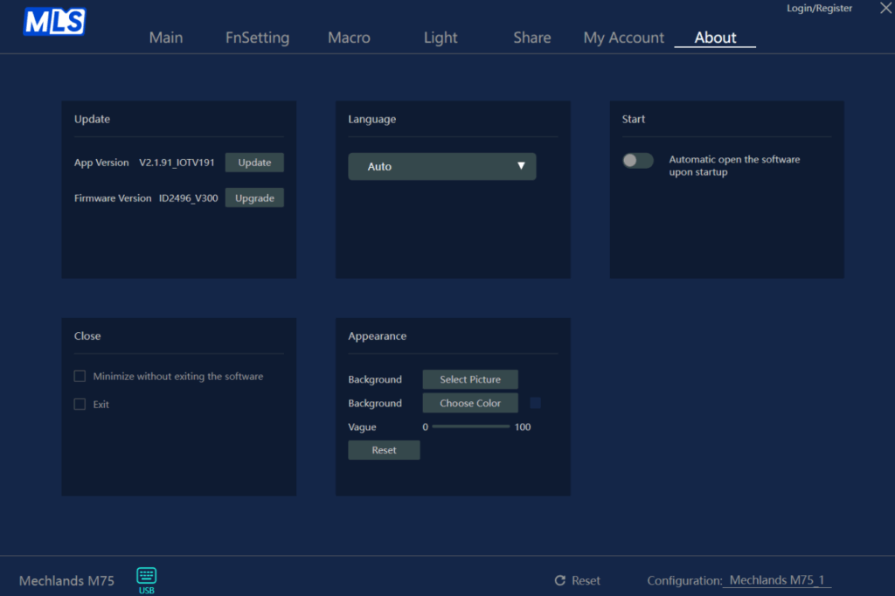Check Minimize without exiting the software

point(80,377)
